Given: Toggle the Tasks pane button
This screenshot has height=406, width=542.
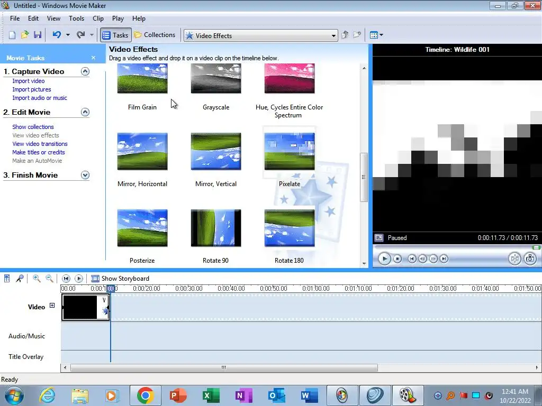Looking at the screenshot, I should 116,35.
